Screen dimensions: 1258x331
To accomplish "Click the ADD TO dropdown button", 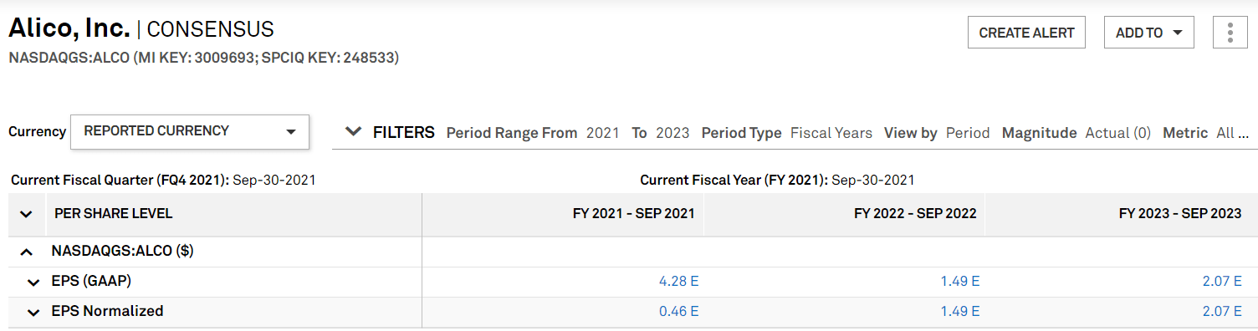I will [x=1148, y=33].
